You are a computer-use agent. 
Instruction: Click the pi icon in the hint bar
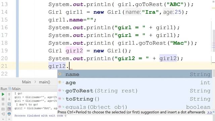[x=214, y=112]
